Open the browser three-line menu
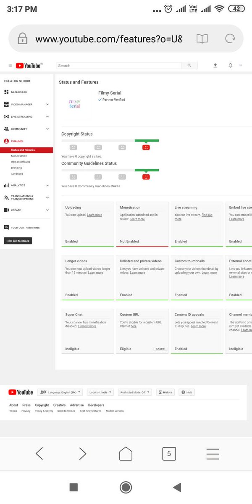Image resolution: width=252 pixels, height=504 pixels. pos(213,454)
